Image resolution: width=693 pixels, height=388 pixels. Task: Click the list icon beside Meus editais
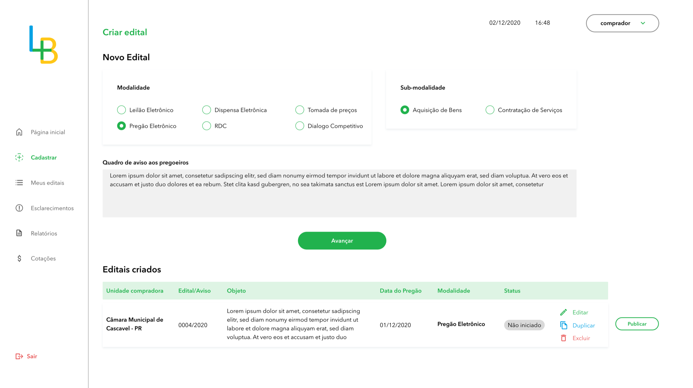[x=19, y=183]
